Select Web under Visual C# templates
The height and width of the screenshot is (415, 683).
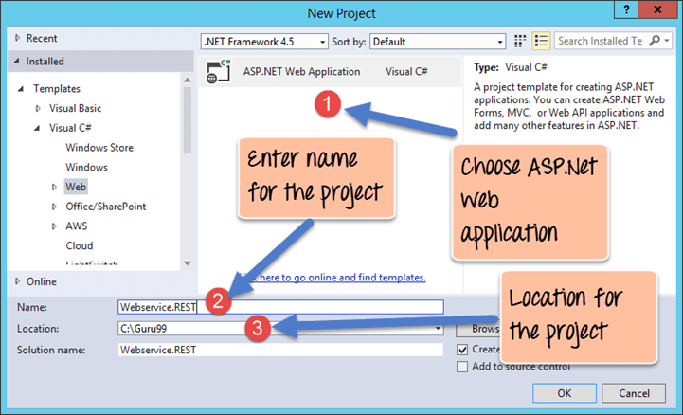[x=75, y=187]
